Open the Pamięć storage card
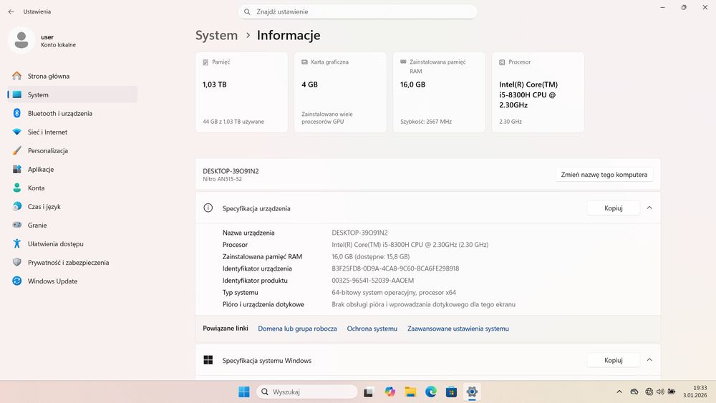 click(241, 92)
